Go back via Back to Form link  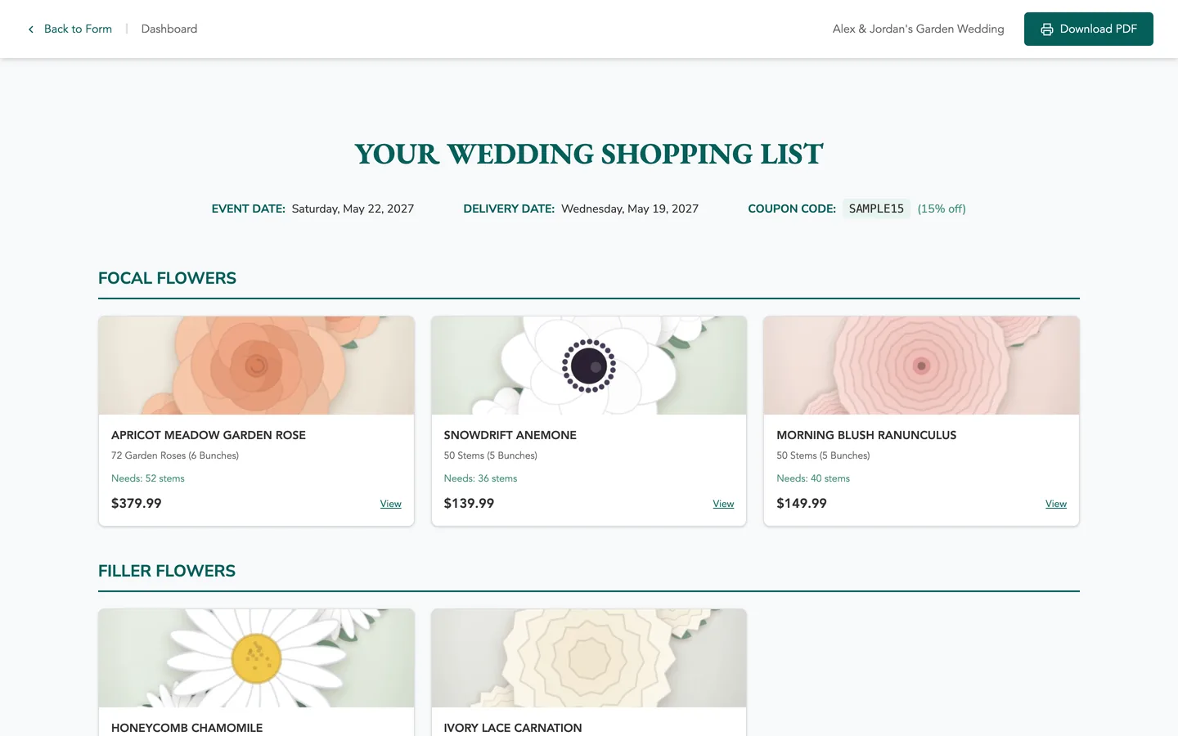coord(78,29)
